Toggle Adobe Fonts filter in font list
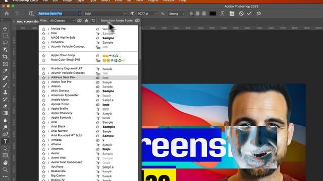 (79, 21)
